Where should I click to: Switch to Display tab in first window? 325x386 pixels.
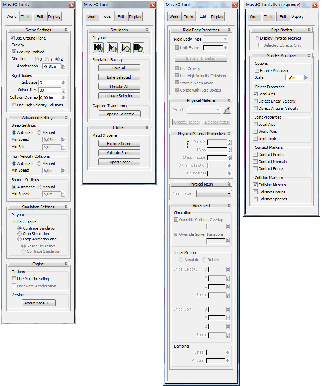point(54,17)
